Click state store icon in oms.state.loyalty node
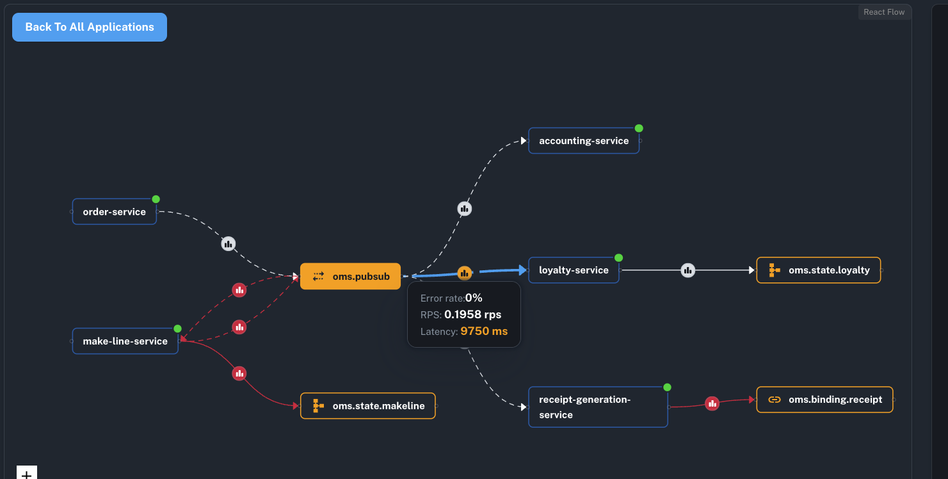This screenshot has height=479, width=948. pyautogui.click(x=775, y=270)
